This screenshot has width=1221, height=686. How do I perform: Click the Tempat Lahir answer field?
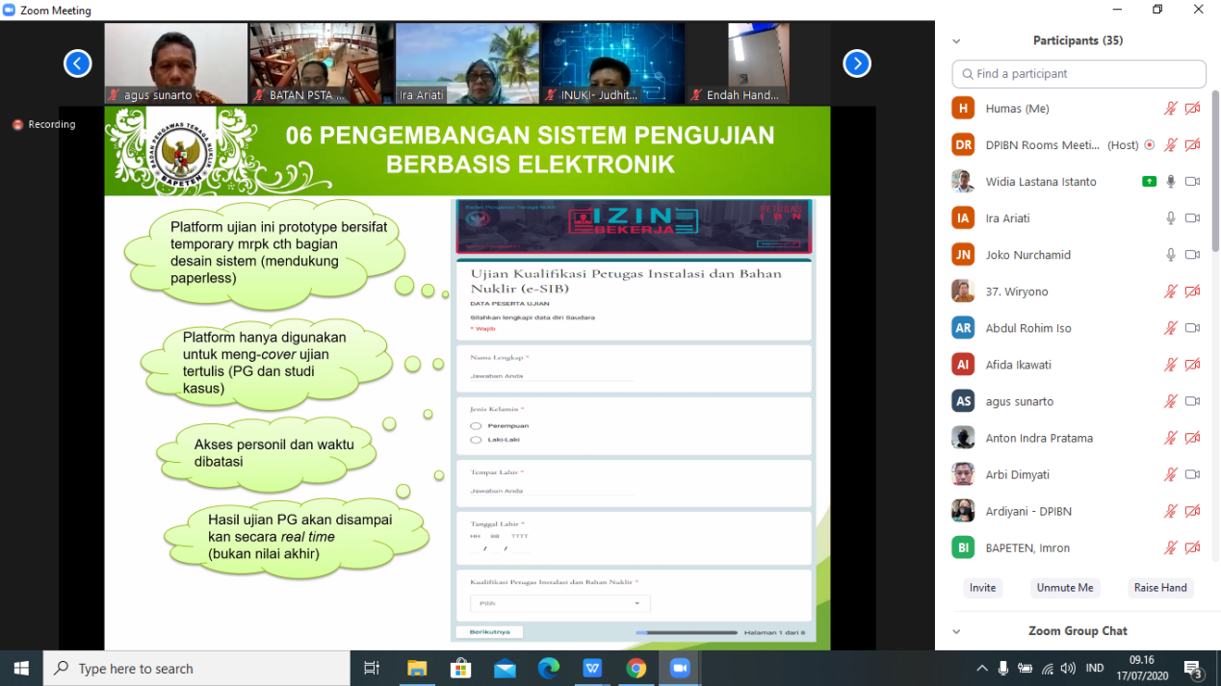tap(552, 491)
